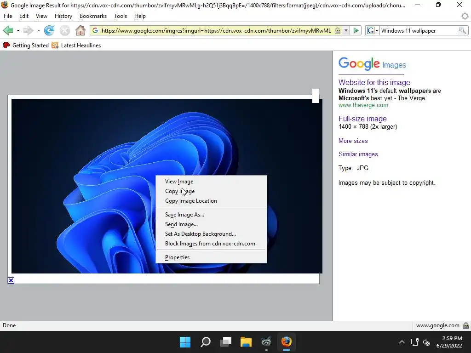471x353 pixels.
Task: Open the Back button history dropdown
Action: point(18,31)
